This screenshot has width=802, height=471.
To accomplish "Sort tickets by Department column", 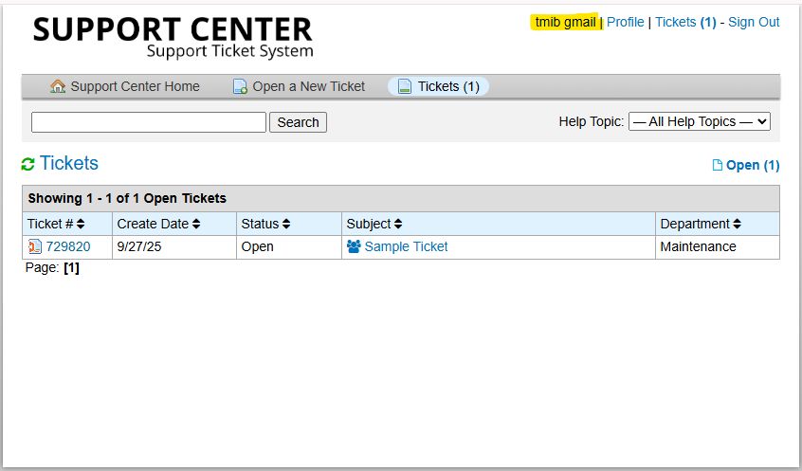I will [x=737, y=224].
